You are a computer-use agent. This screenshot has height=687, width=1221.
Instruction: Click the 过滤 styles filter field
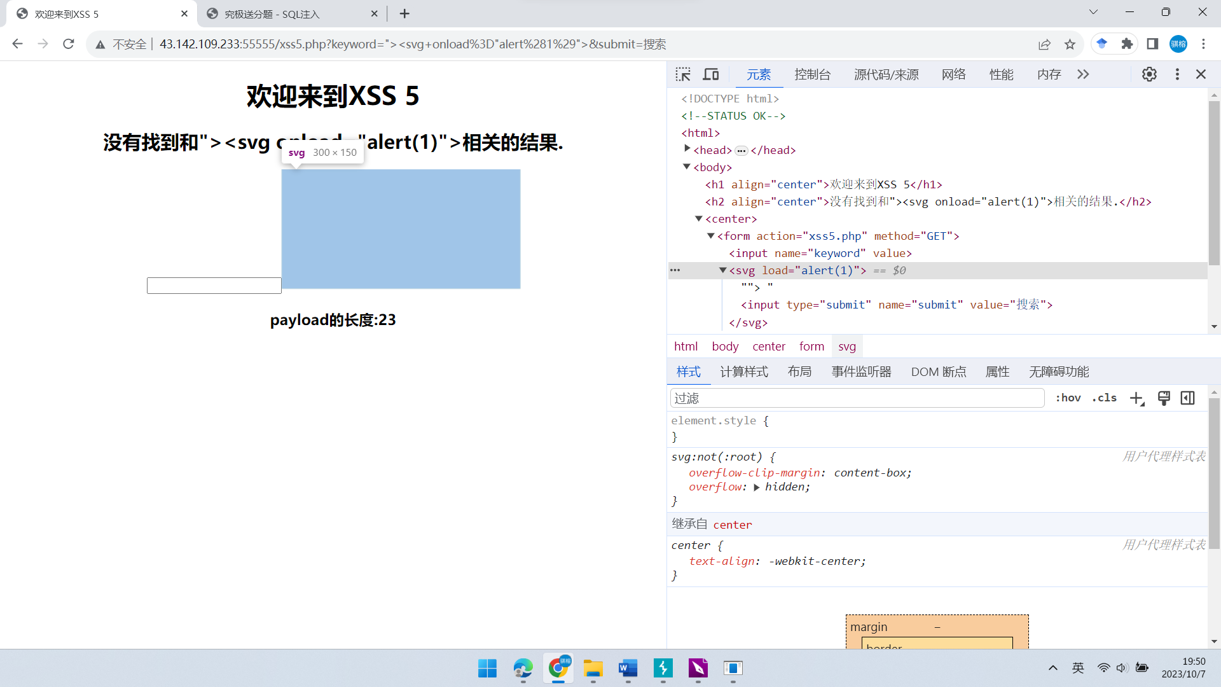[857, 398]
